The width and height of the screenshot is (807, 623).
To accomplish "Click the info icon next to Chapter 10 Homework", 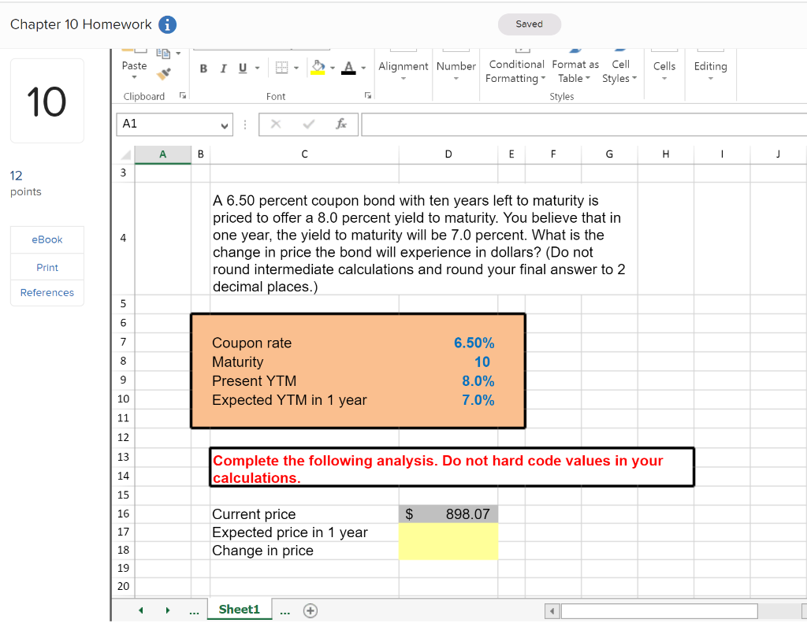I will (x=167, y=24).
